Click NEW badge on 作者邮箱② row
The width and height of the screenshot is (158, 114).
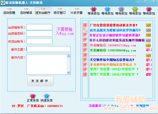click(149, 50)
